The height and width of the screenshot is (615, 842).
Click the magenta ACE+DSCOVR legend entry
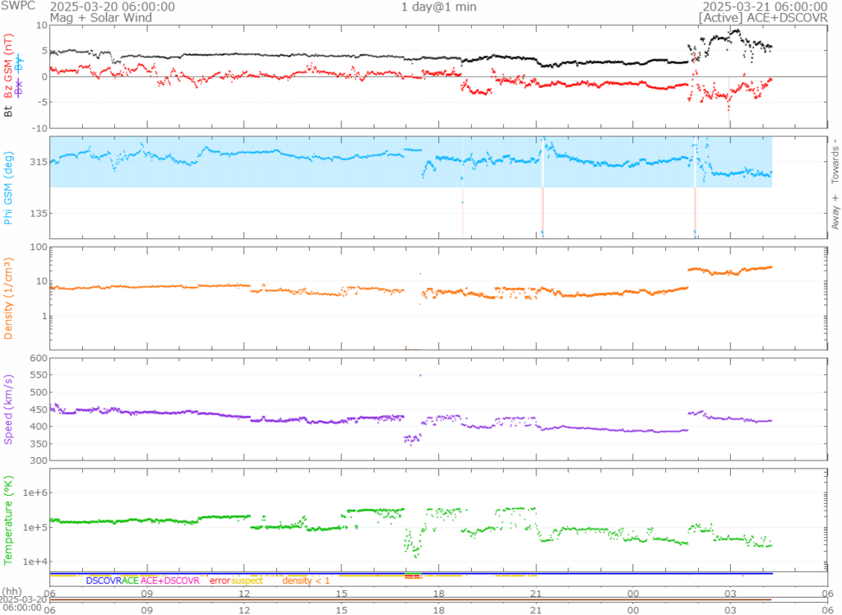pyautogui.click(x=170, y=580)
